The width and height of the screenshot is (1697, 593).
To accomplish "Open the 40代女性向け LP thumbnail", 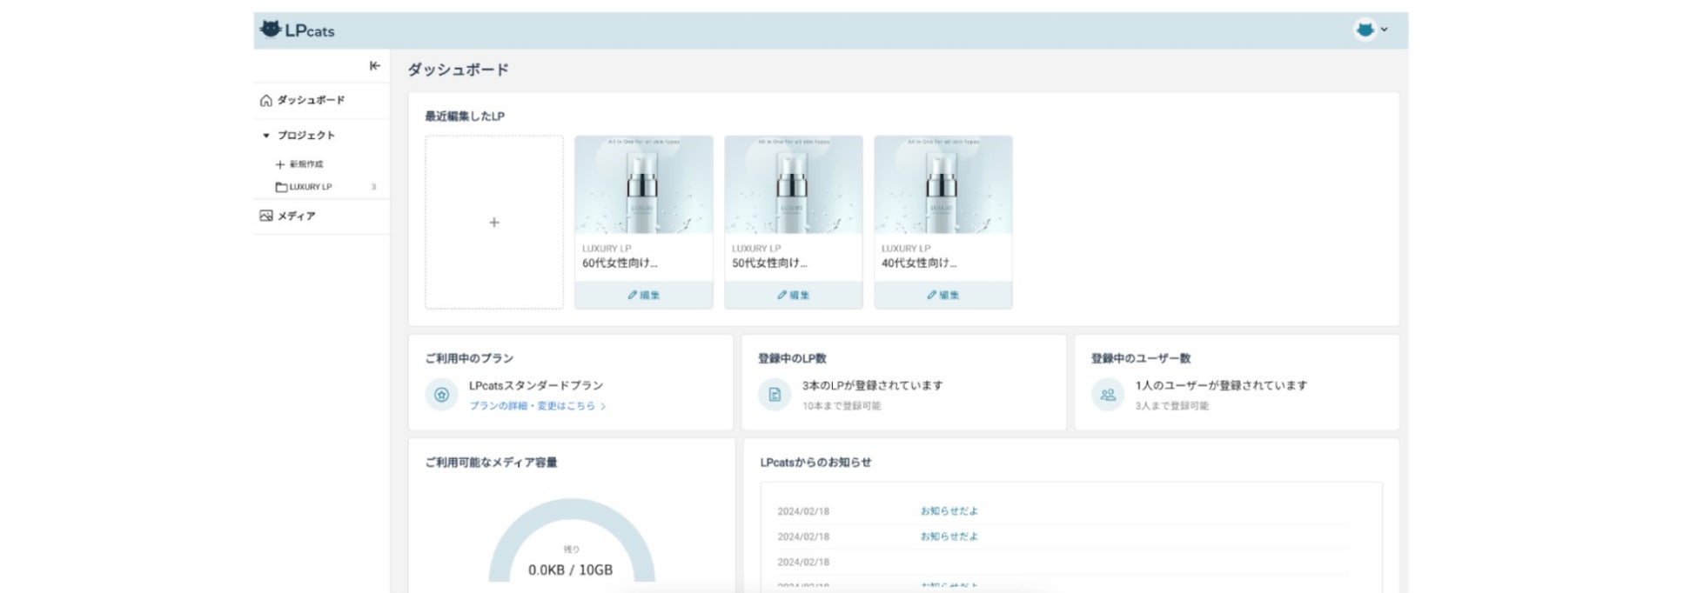I will tap(943, 185).
